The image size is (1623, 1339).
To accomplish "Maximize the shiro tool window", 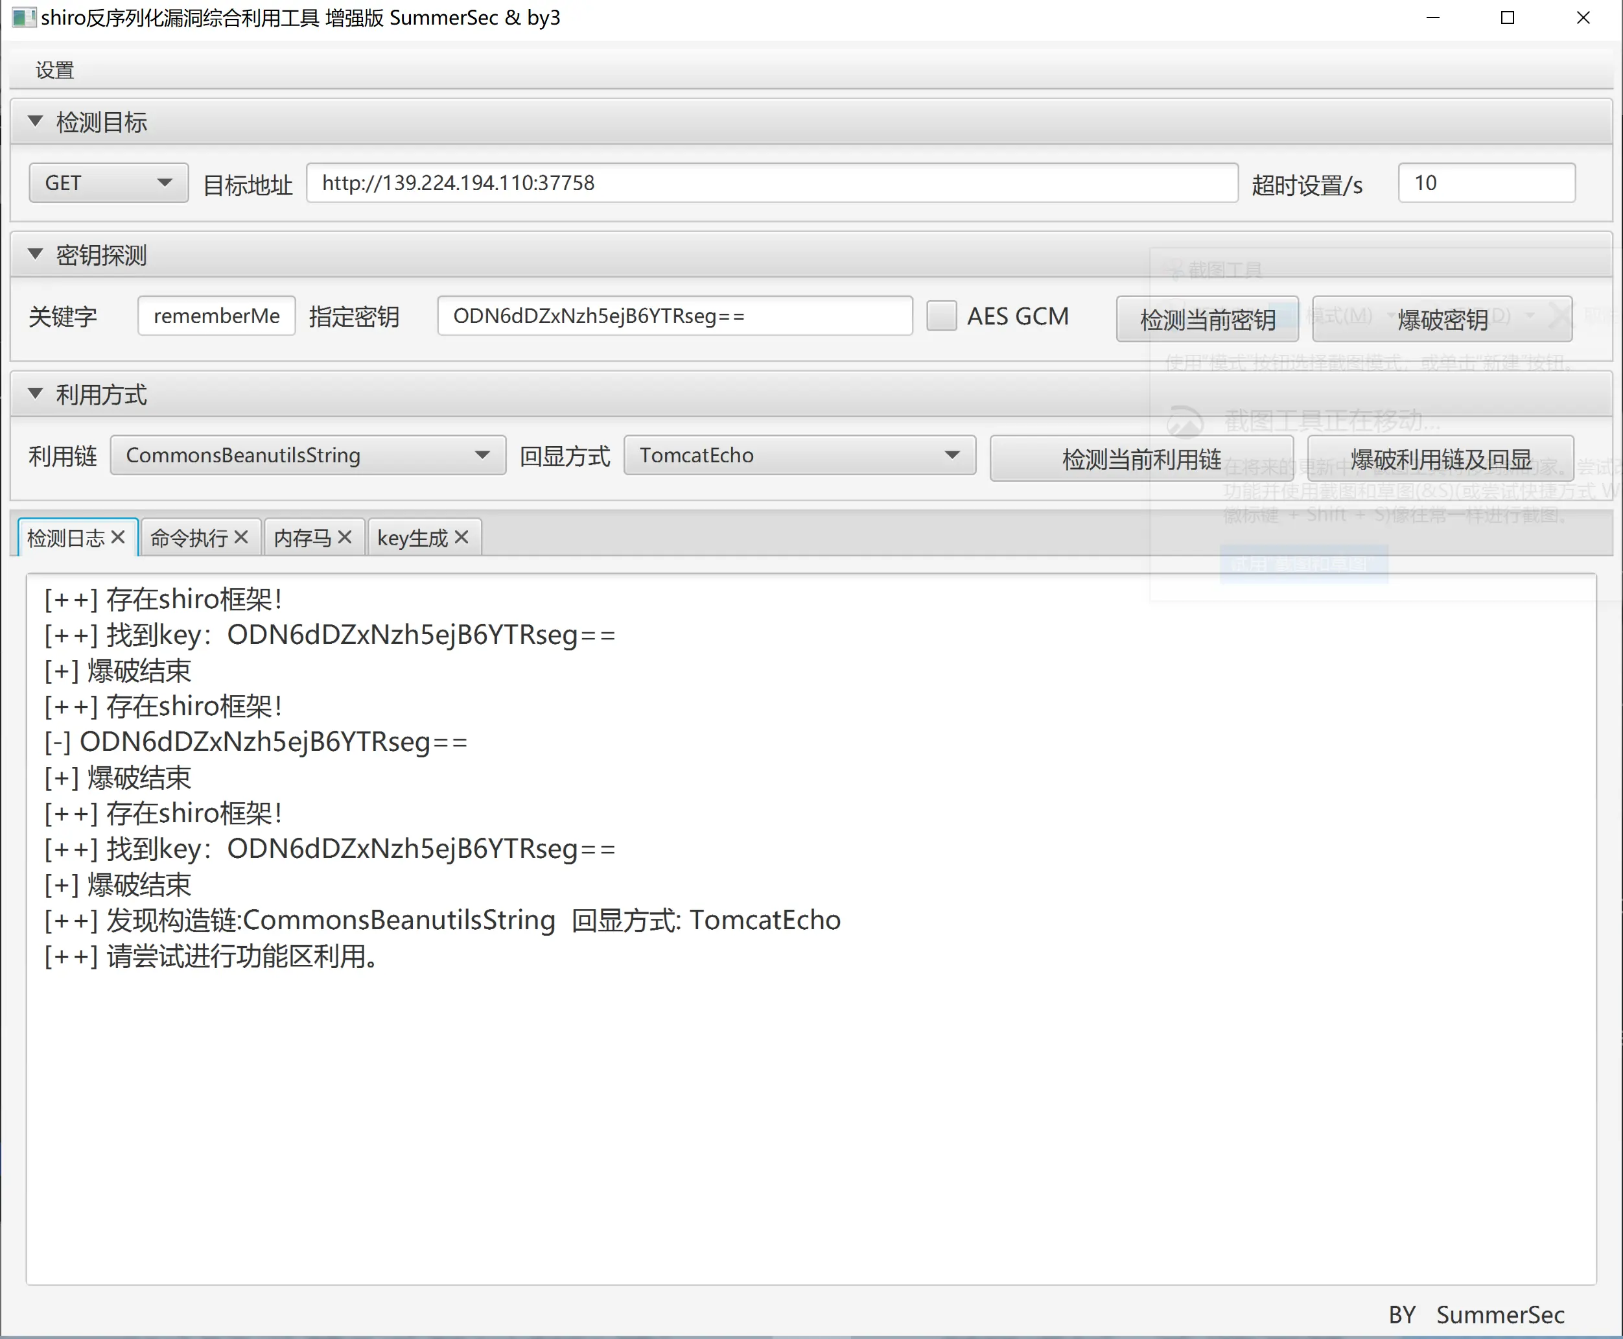I will (1508, 17).
